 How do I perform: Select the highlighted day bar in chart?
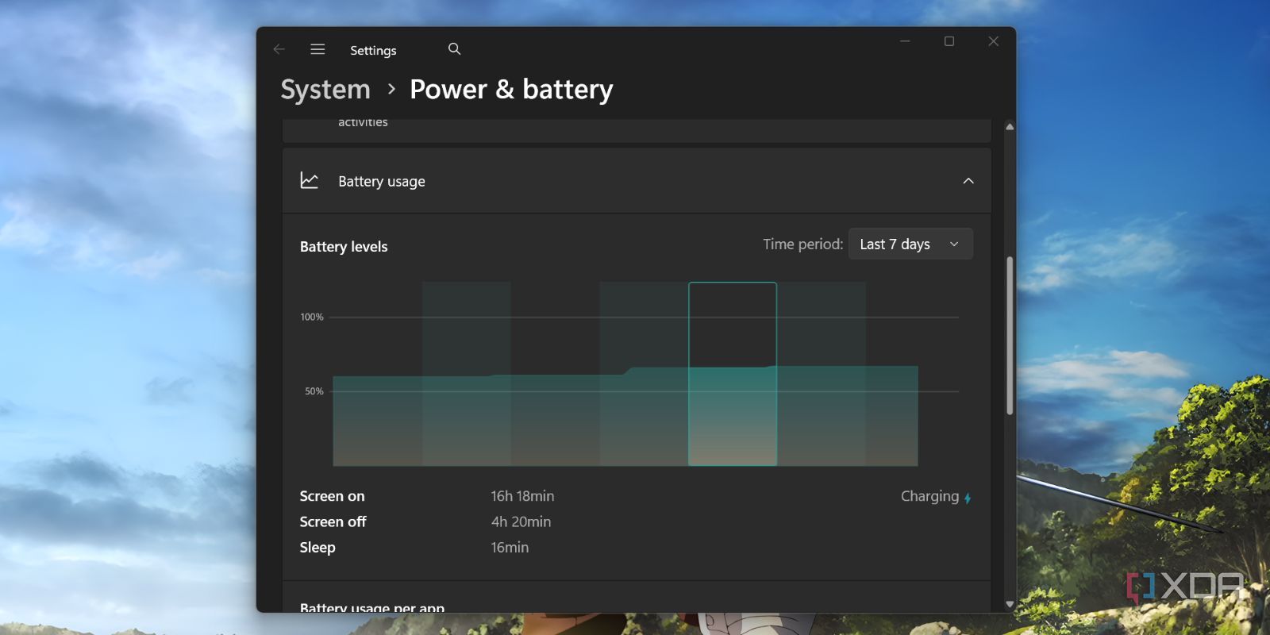(733, 374)
